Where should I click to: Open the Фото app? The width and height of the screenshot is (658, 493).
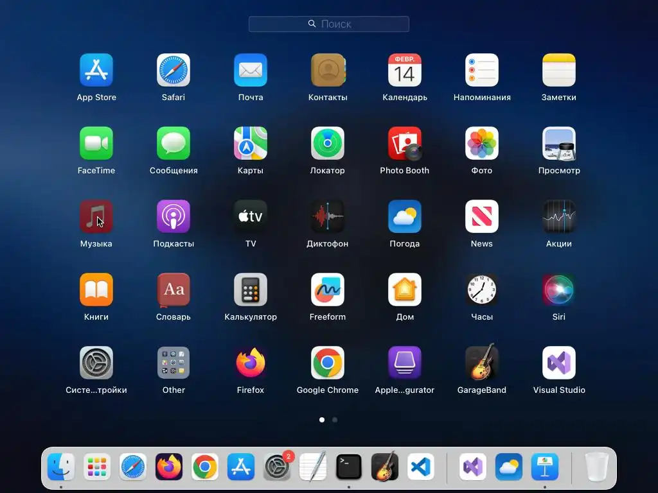click(x=482, y=143)
